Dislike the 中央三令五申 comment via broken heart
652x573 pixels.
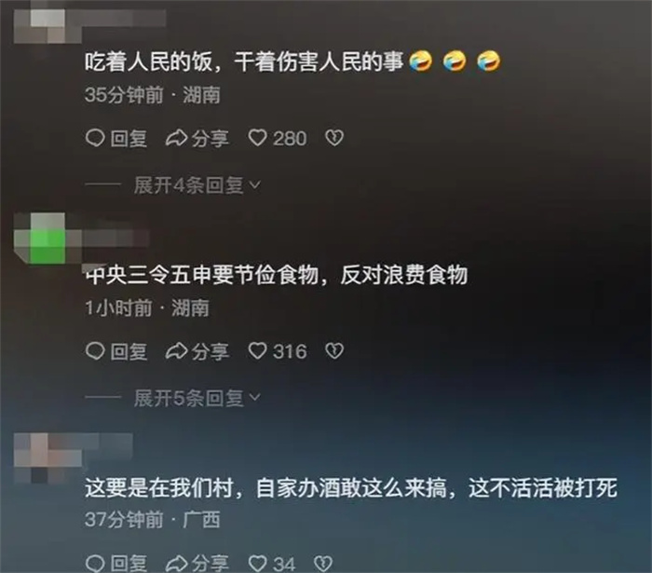(334, 351)
